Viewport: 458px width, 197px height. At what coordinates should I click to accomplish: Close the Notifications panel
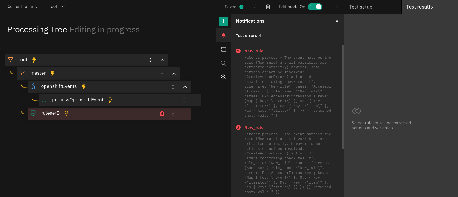click(337, 21)
